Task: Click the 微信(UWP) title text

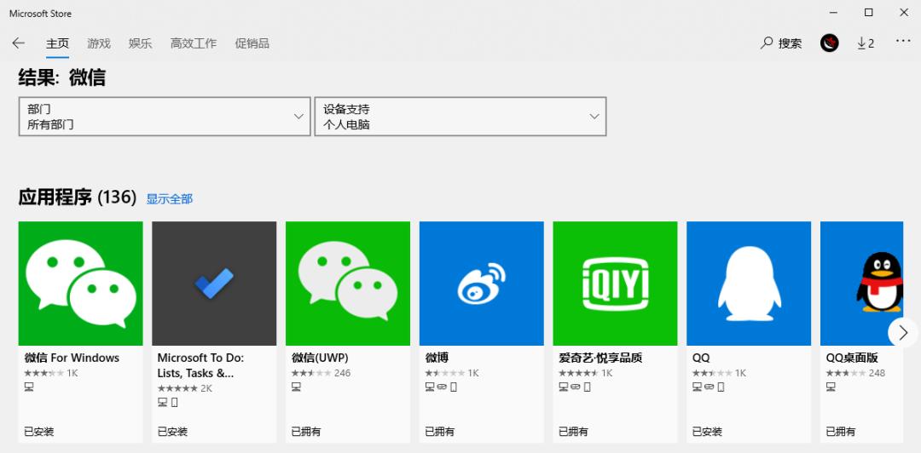Action: click(x=320, y=358)
